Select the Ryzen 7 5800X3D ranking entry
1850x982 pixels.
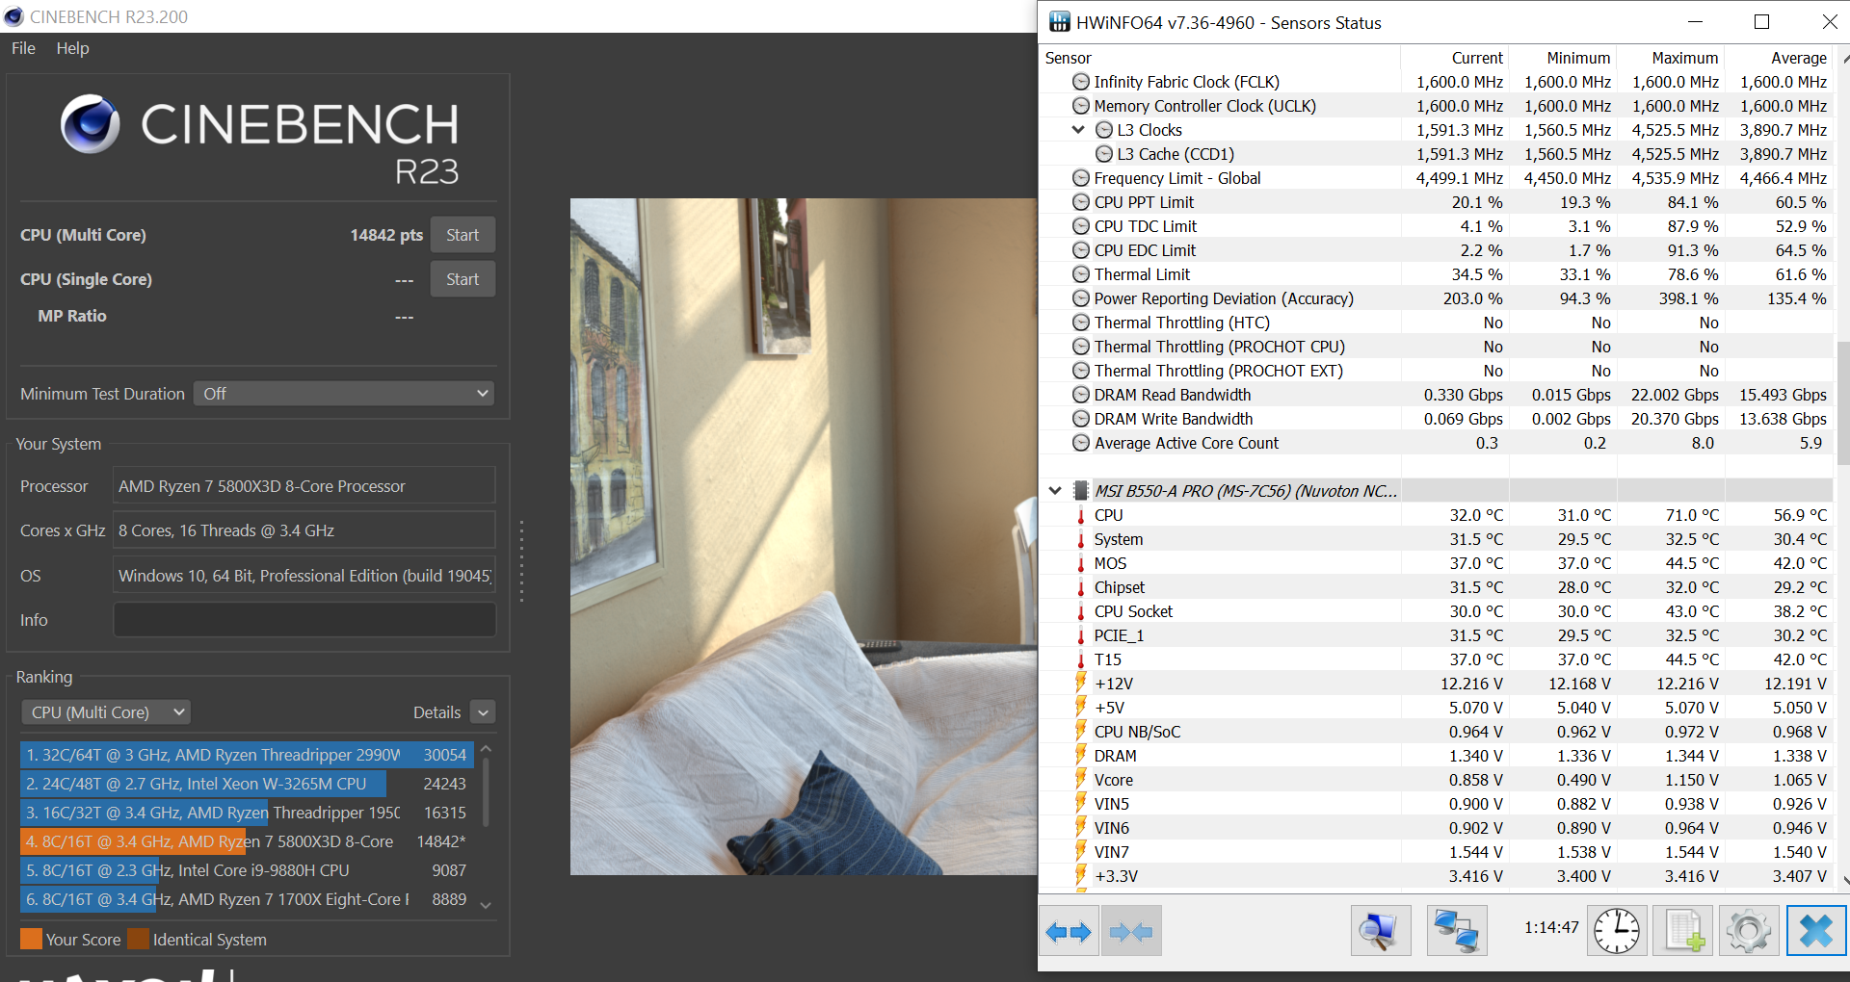tap(245, 841)
